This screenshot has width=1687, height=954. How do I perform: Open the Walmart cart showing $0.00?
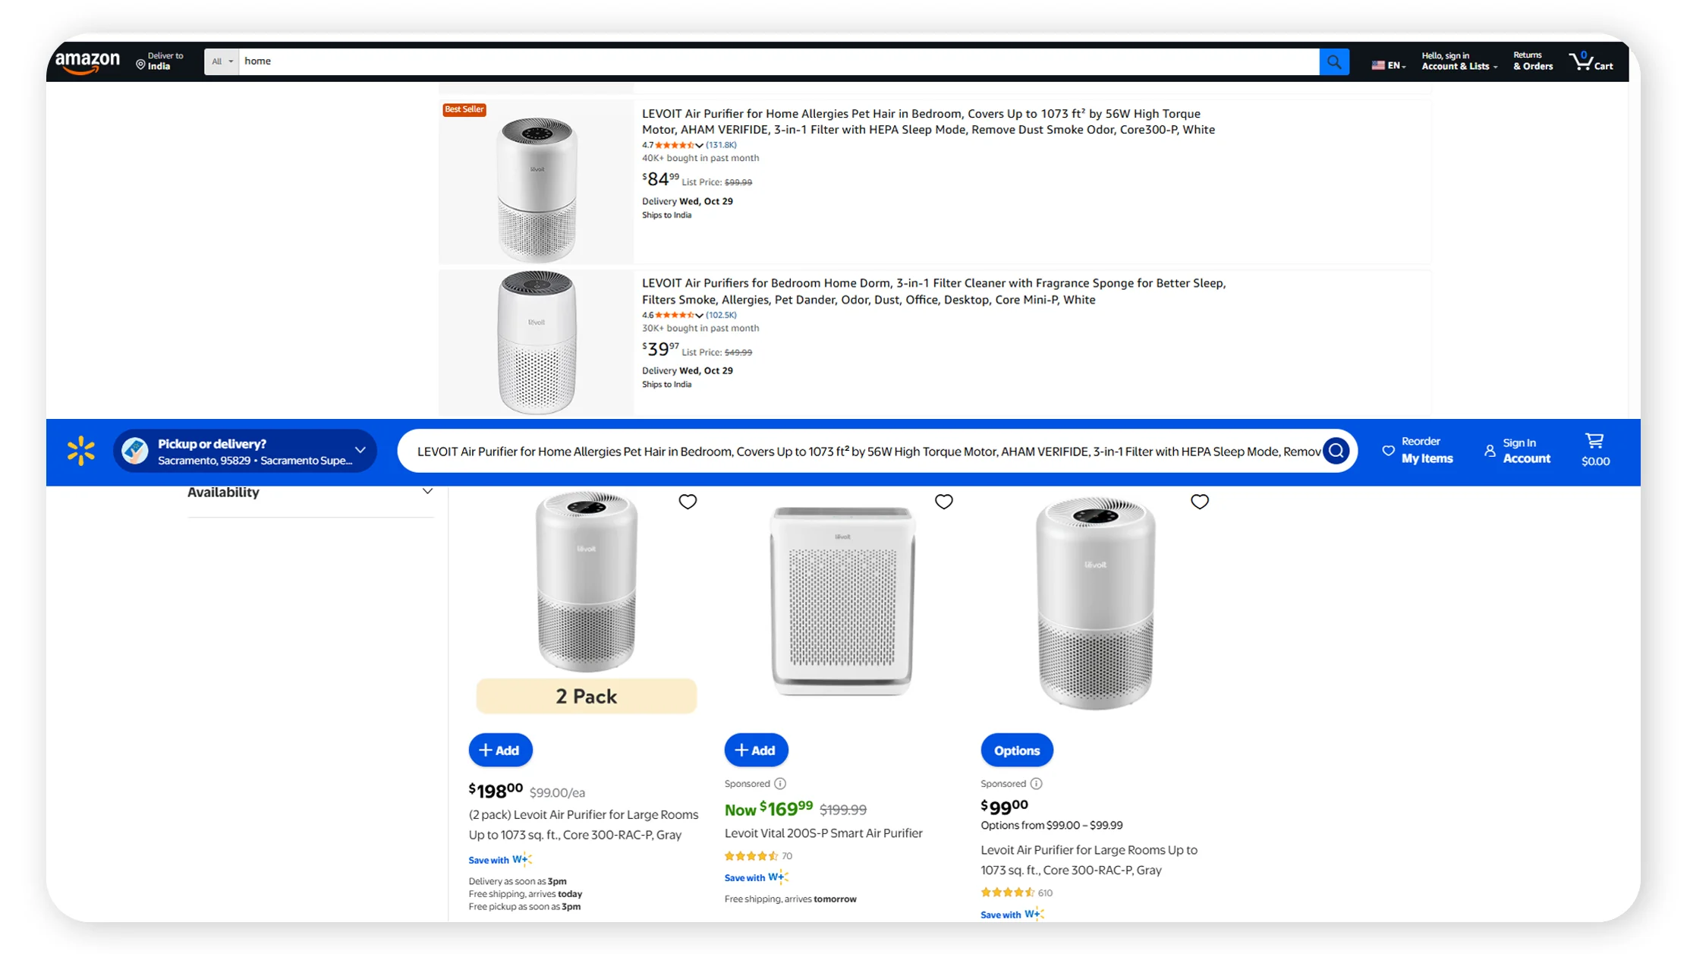coord(1594,450)
